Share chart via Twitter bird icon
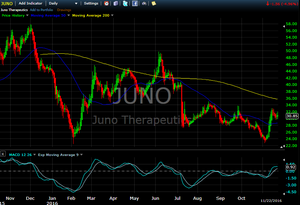Screen dimensions: 300x205 [x=125, y=3]
